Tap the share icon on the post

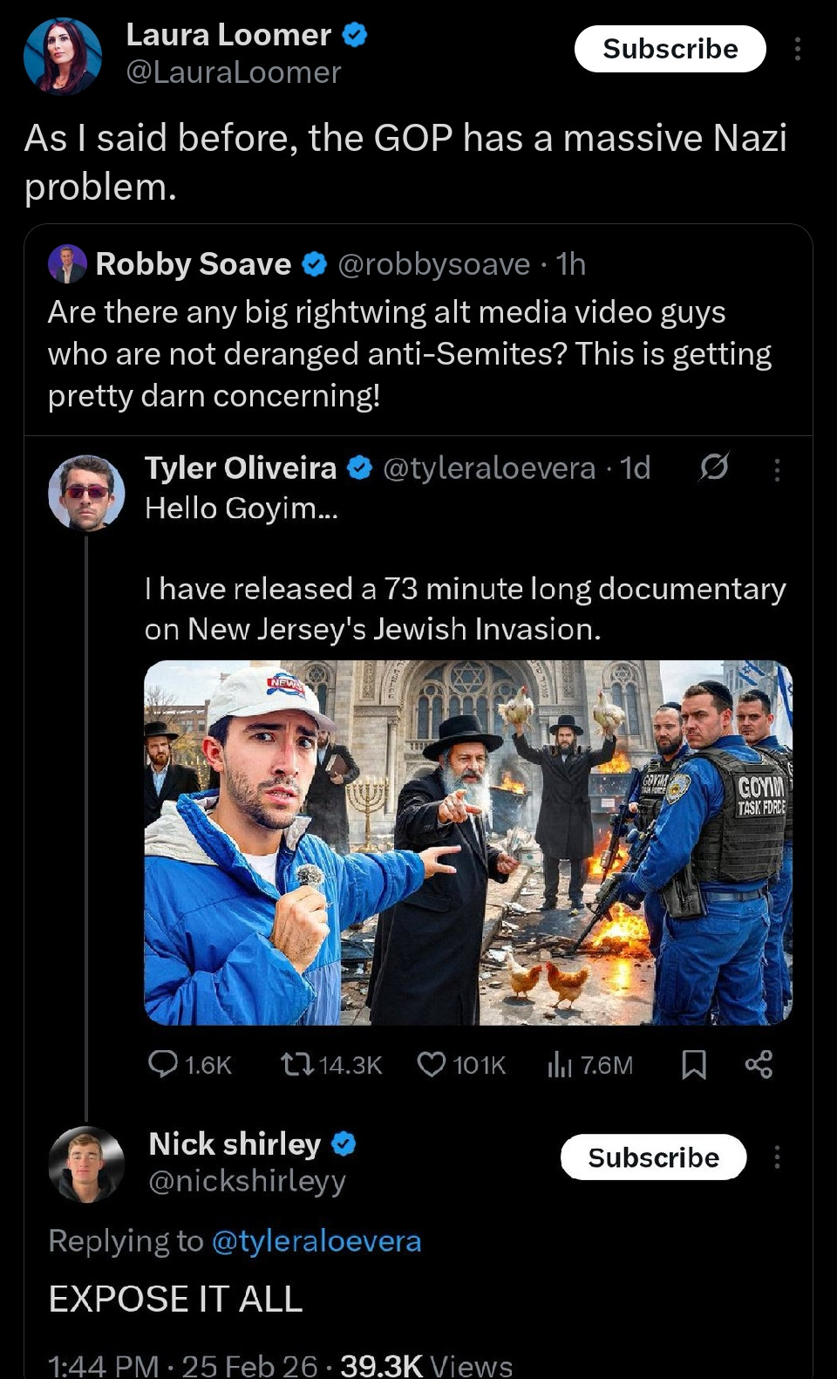pos(759,1063)
